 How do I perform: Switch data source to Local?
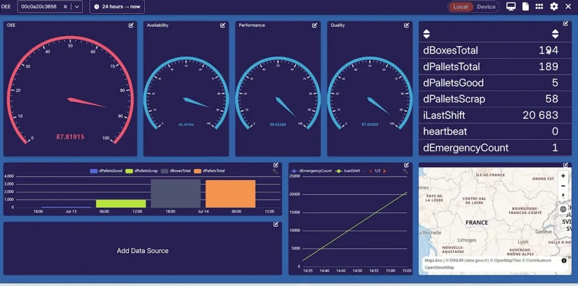[x=461, y=7]
